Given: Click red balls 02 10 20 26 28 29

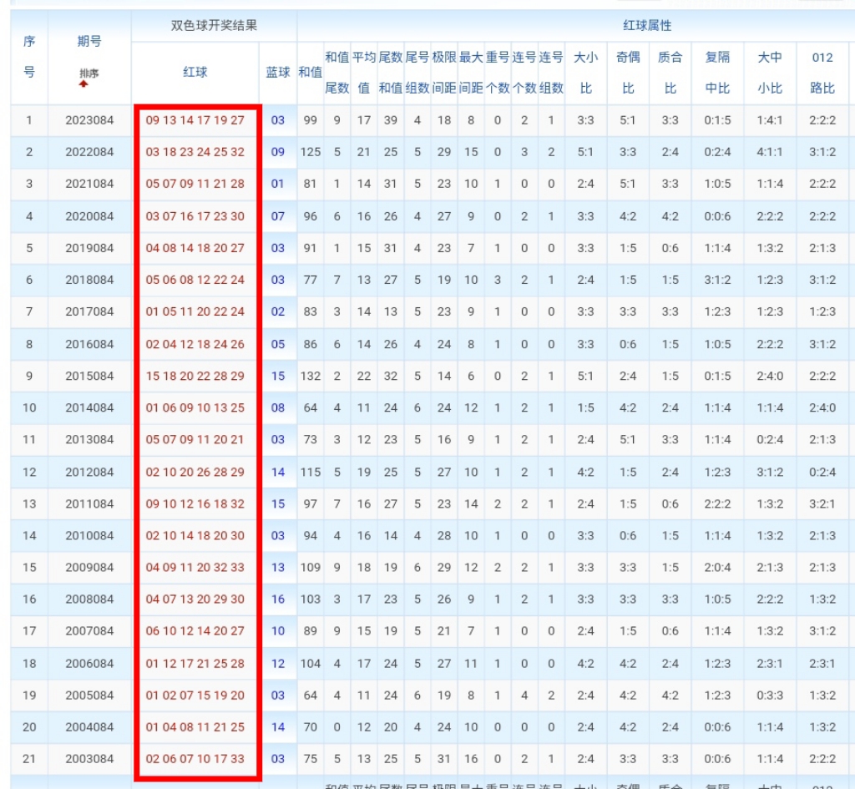Looking at the screenshot, I should point(195,472).
